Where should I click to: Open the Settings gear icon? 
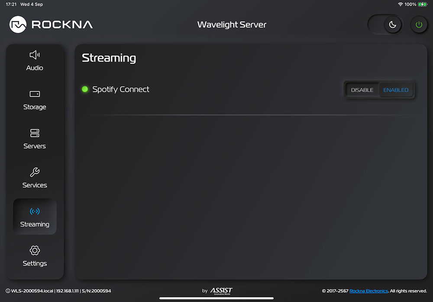(35, 250)
